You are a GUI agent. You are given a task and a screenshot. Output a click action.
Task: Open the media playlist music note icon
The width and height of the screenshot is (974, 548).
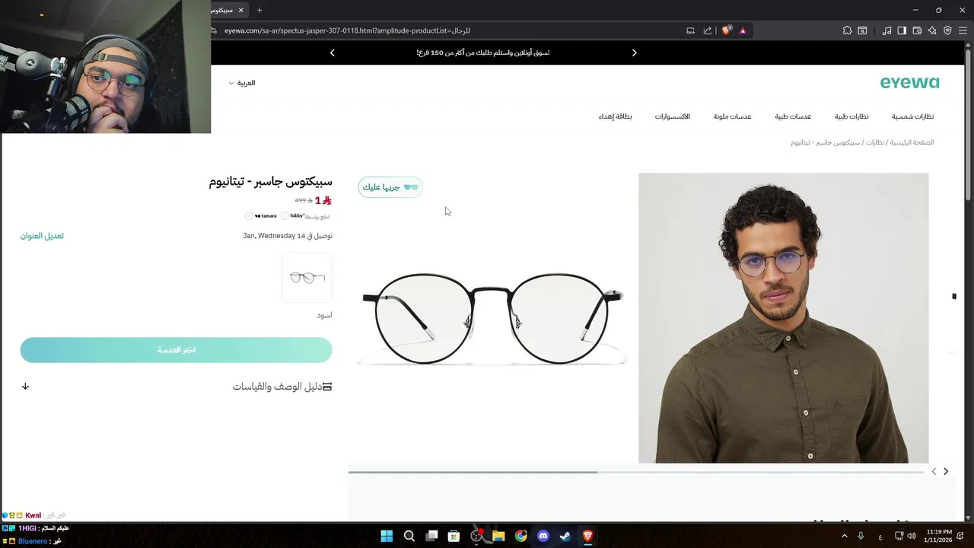click(886, 30)
